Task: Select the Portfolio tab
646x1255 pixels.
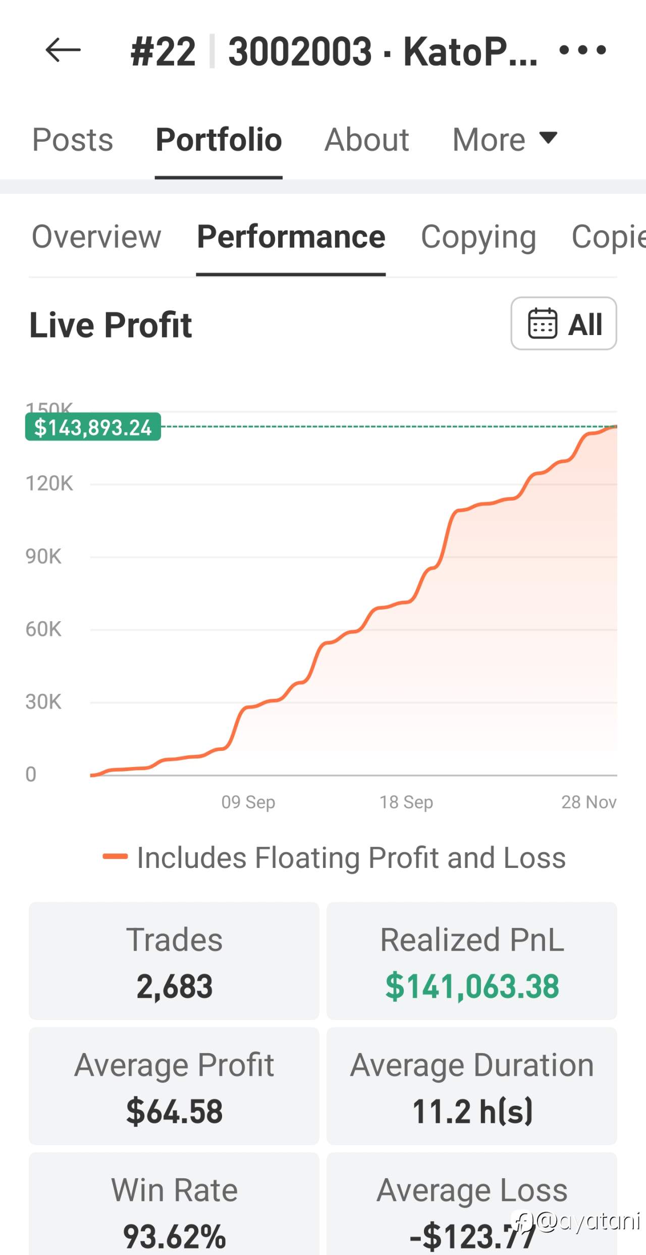Action: [219, 140]
